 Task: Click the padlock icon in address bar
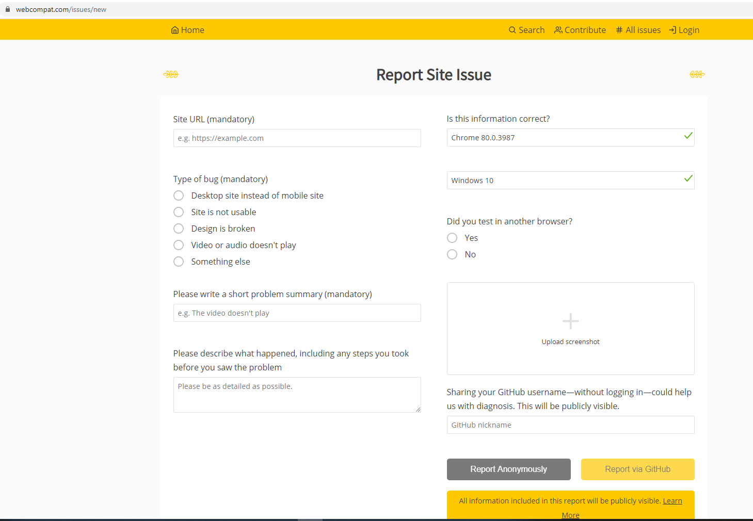(x=8, y=9)
